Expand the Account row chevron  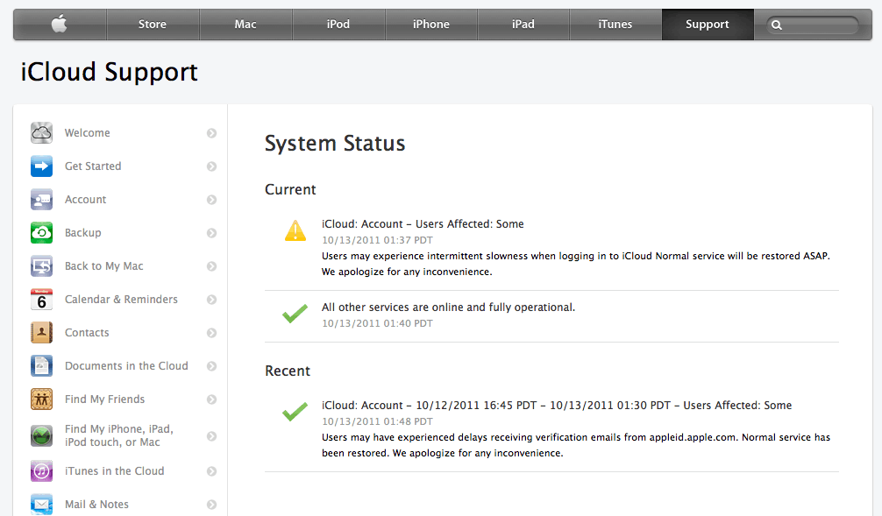pyautogui.click(x=211, y=200)
